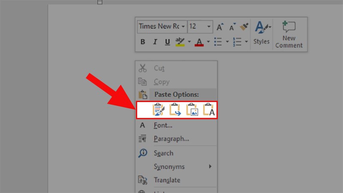Open the font name dropdown
The image size is (343, 193).
point(183,27)
